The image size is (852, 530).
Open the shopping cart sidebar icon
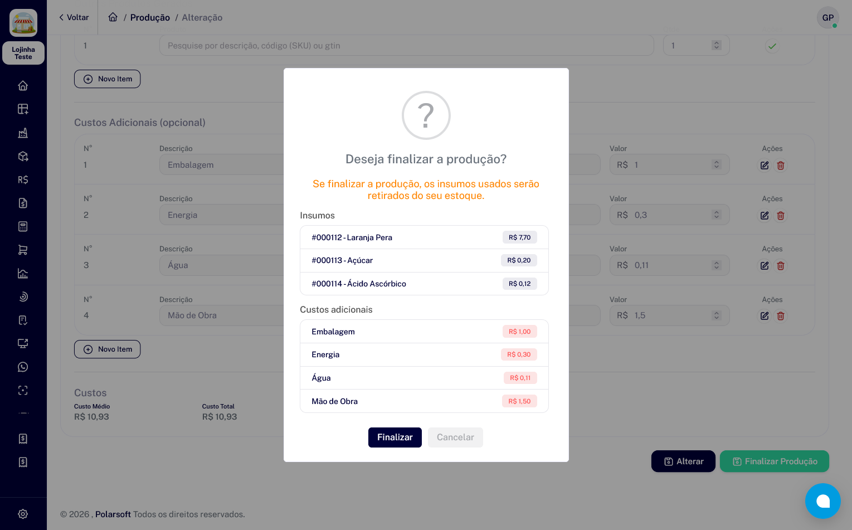(23, 250)
